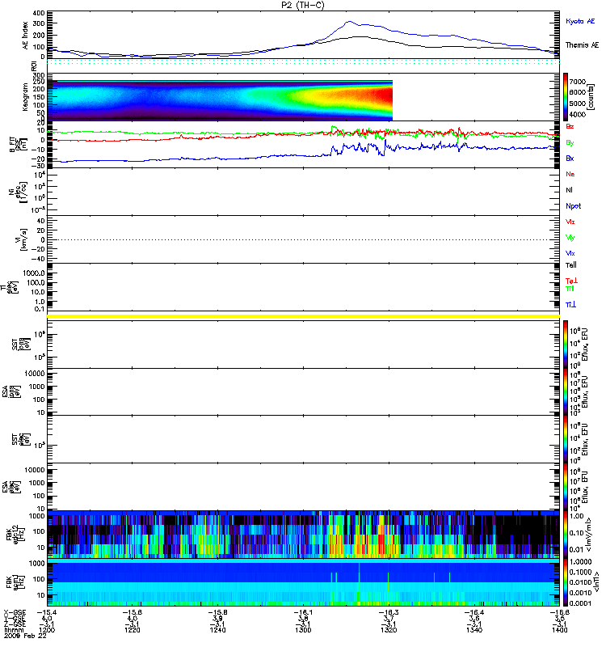Click the red Bz legend label
The image size is (606, 647).
click(570, 126)
